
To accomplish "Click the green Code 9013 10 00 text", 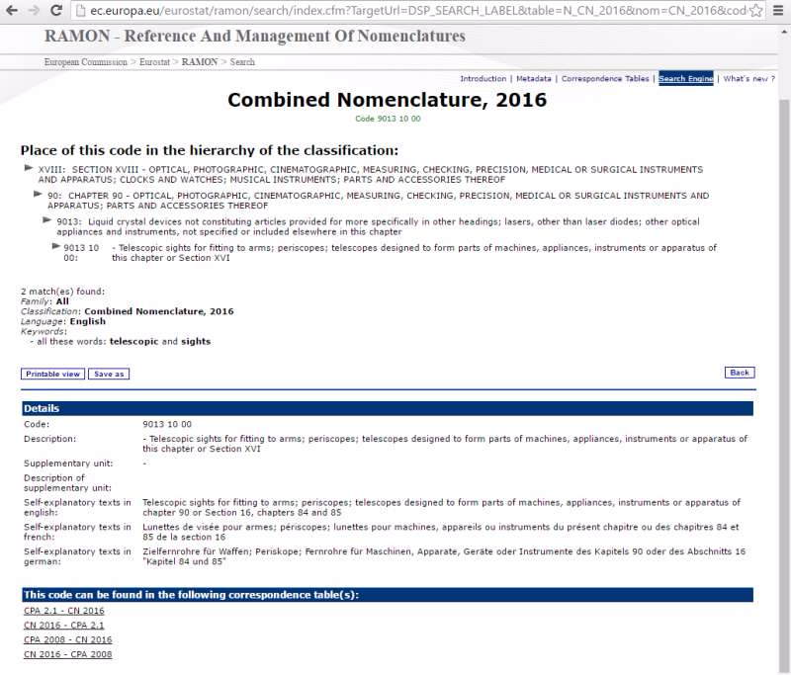I will coord(388,119).
